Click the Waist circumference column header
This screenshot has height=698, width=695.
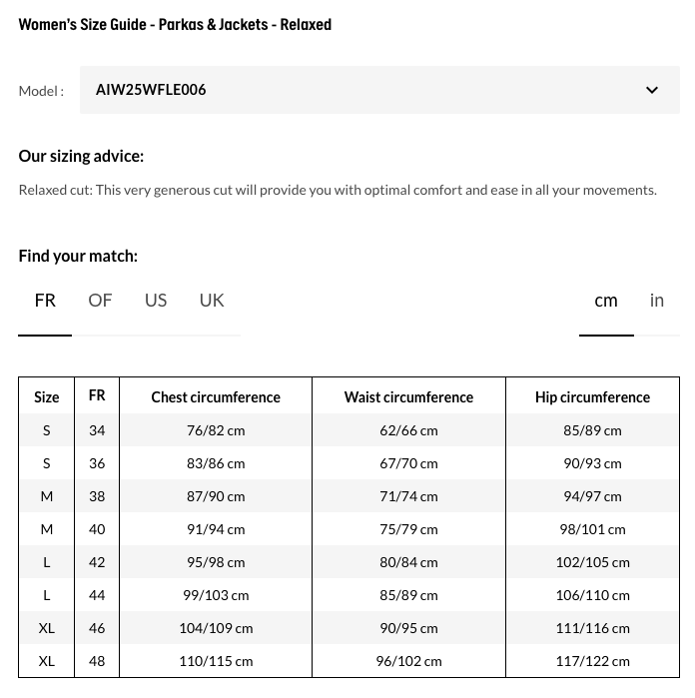click(x=408, y=396)
